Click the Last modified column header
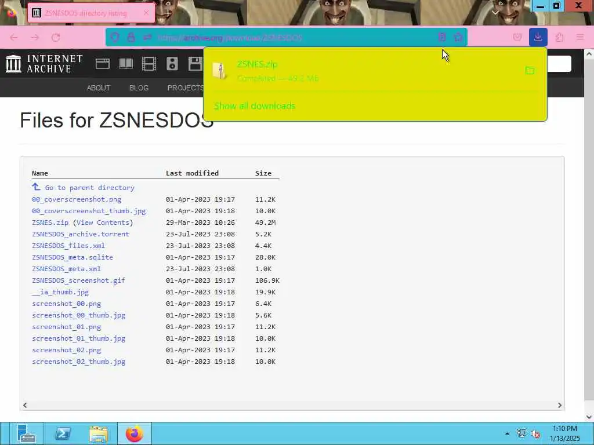Viewport: 594px width, 445px height. pyautogui.click(x=192, y=173)
